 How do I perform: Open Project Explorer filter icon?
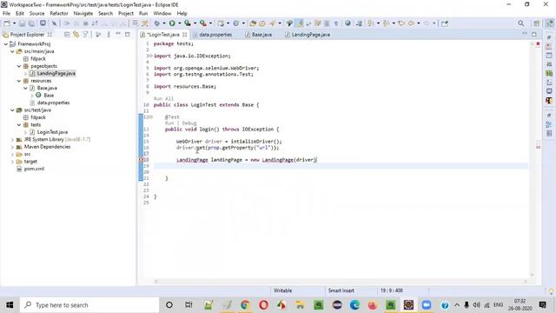pyautogui.click(x=85, y=35)
